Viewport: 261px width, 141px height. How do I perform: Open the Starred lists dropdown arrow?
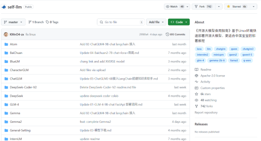[253, 7]
